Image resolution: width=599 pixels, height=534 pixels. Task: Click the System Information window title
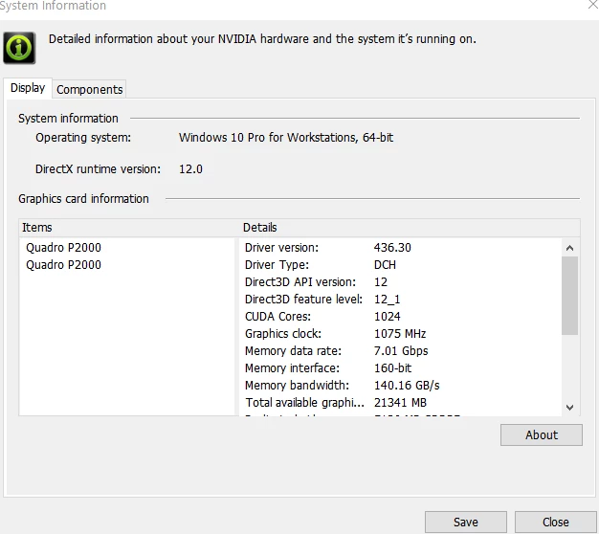pyautogui.click(x=53, y=6)
